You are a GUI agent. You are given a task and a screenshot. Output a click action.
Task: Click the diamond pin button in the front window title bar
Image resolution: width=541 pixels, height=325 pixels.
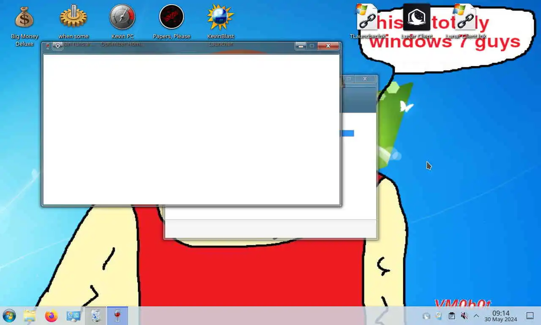point(58,46)
